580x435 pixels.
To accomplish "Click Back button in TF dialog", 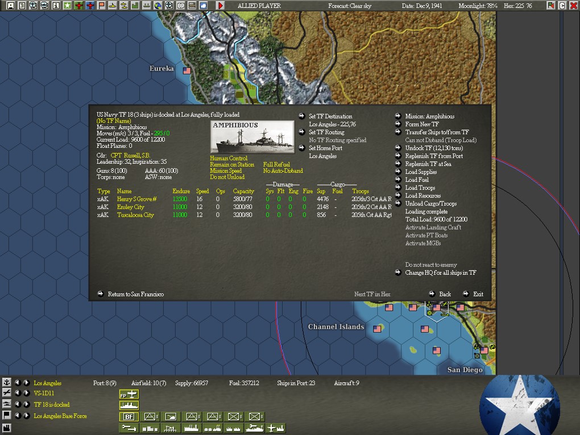I will click(x=445, y=294).
